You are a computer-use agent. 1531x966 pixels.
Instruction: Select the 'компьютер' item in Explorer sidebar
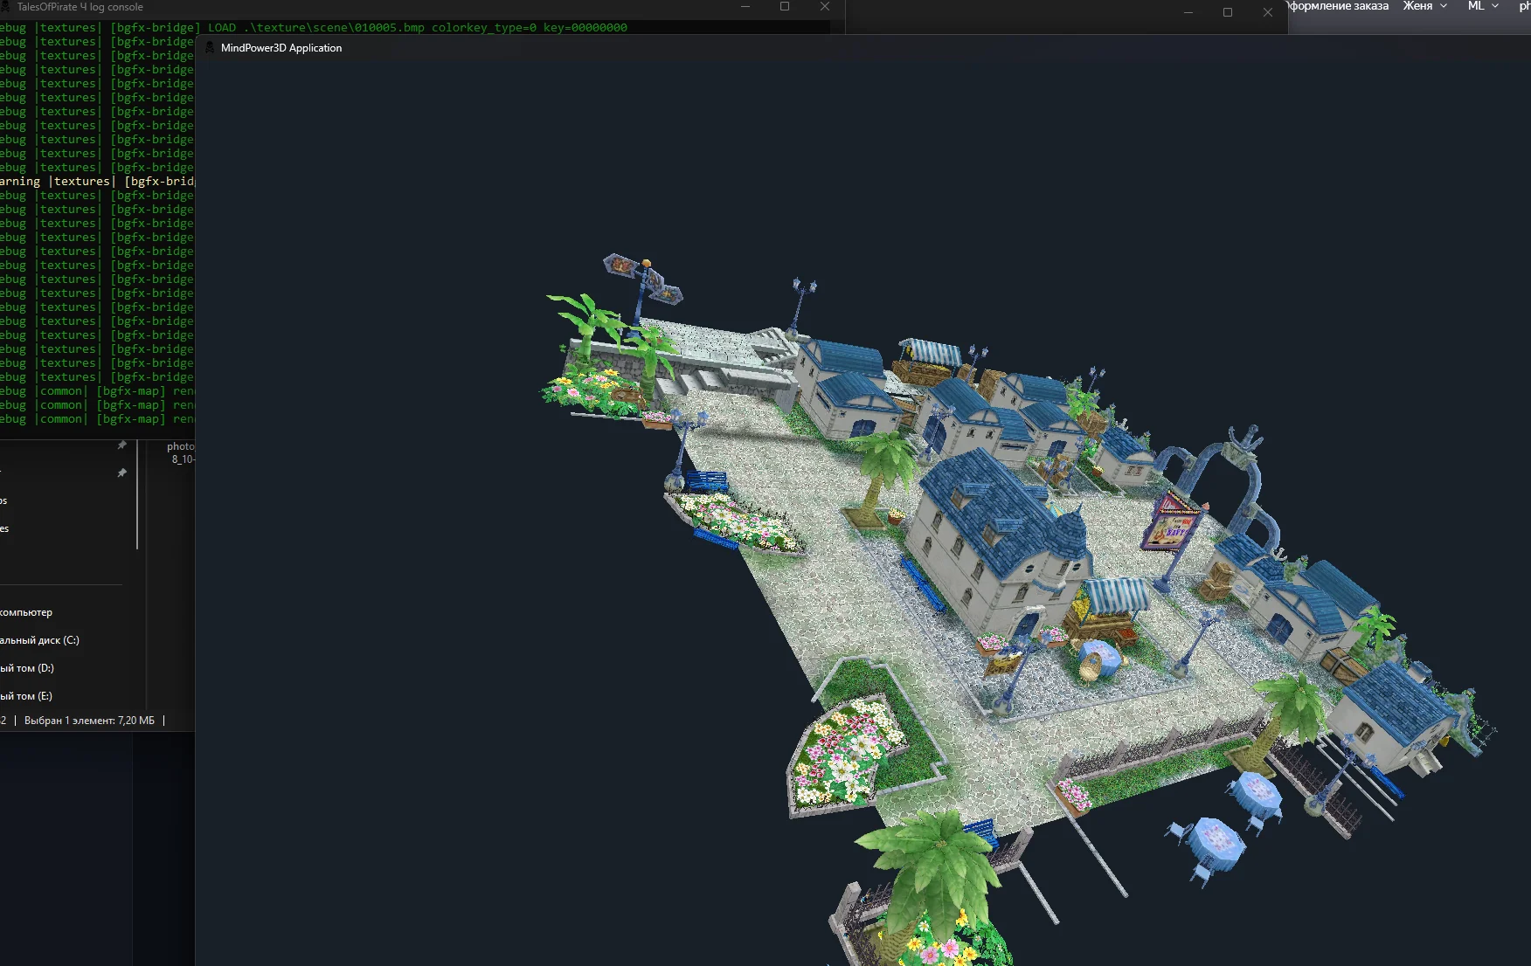click(x=26, y=612)
